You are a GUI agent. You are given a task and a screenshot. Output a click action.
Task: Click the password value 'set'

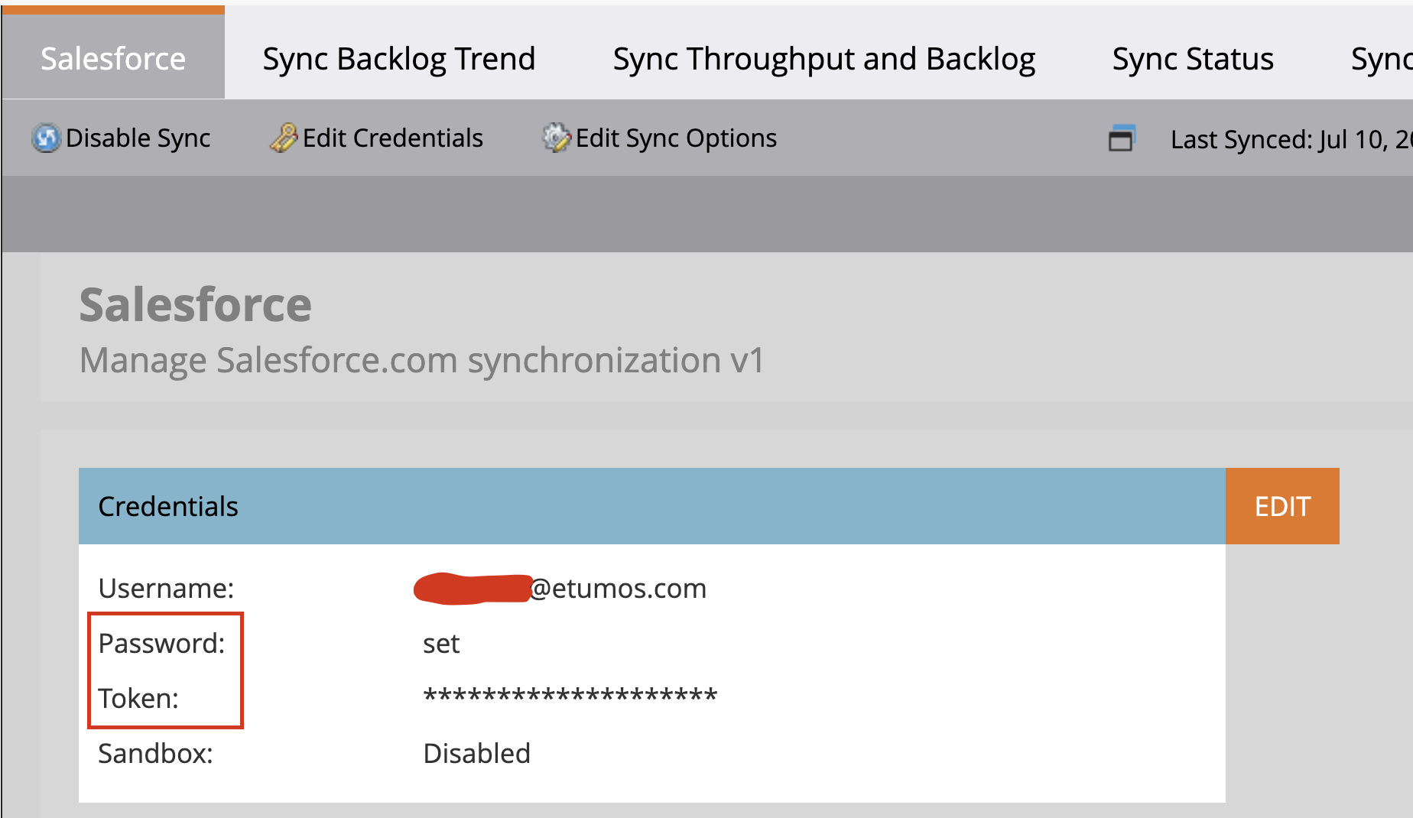(441, 644)
